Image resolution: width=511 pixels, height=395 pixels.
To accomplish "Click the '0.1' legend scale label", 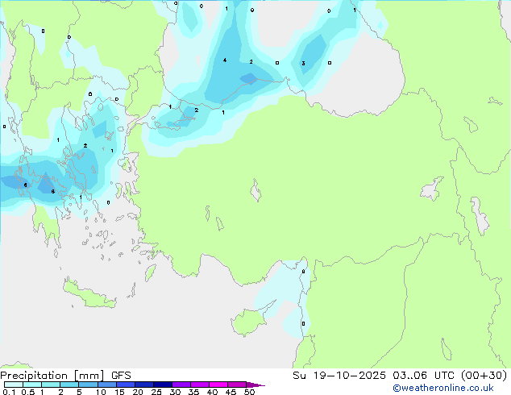I will pyautogui.click(x=9, y=392).
